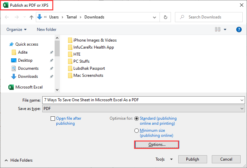
Task: Expand the address bar history dropdown
Action: [155, 17]
